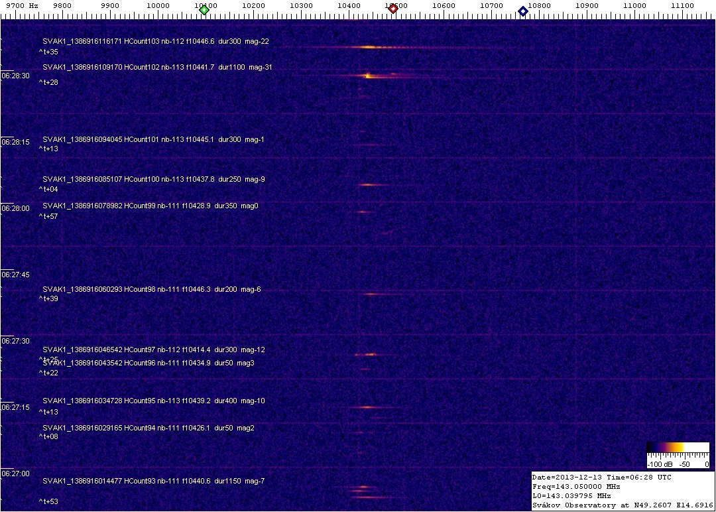Viewport: 716px width, 512px height.
Task: Click the 10200 frequency axis label
Action: pos(253,5)
